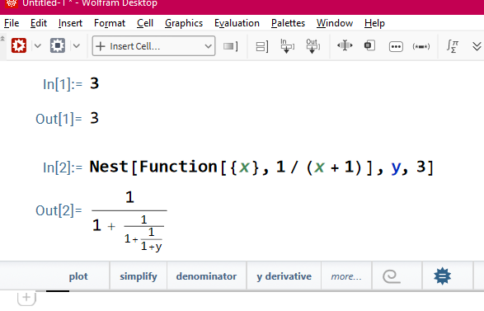484x311 pixels.
Task: Open the Insert Cell... combo box
Action: pyautogui.click(x=153, y=46)
